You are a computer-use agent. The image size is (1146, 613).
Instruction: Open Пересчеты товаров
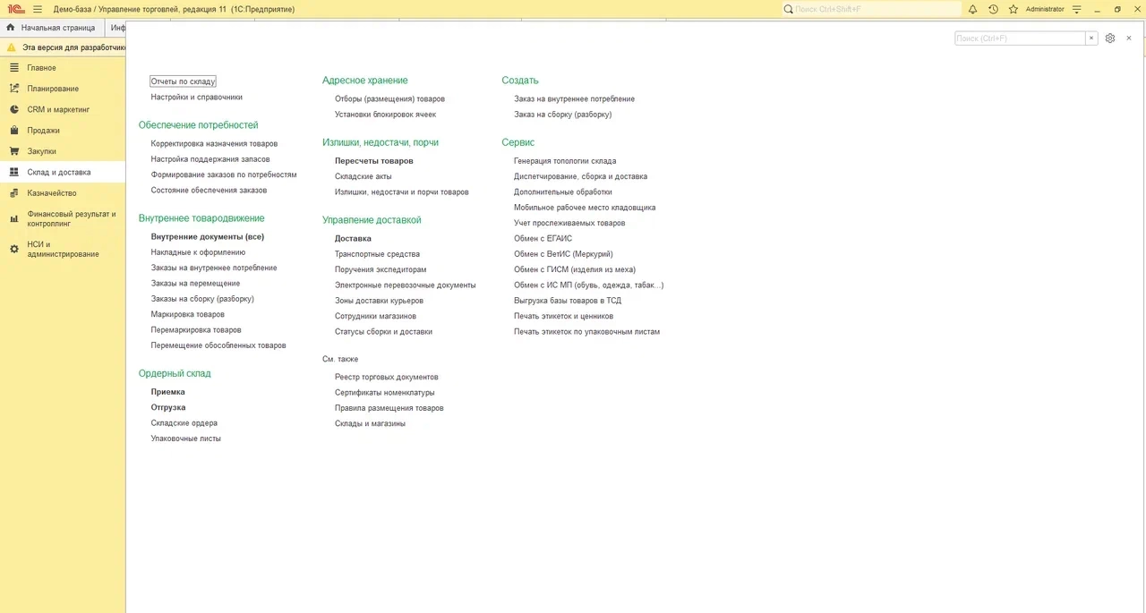point(374,161)
